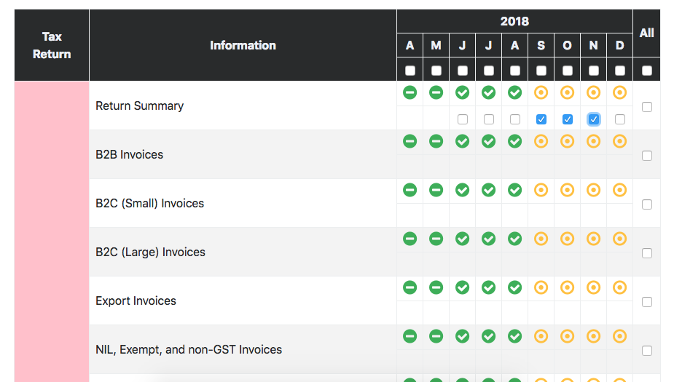
Task: Click Return Summary May green minus status icon
Action: 436,92
